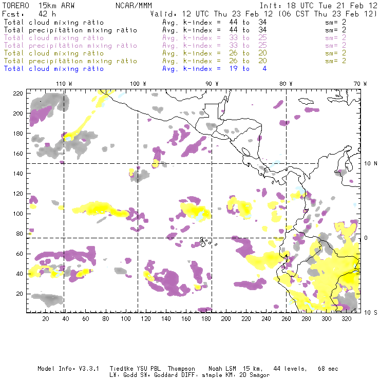The width and height of the screenshot is (380, 380).
Task: Click the '70 W' longitude label
Action: (360, 84)
